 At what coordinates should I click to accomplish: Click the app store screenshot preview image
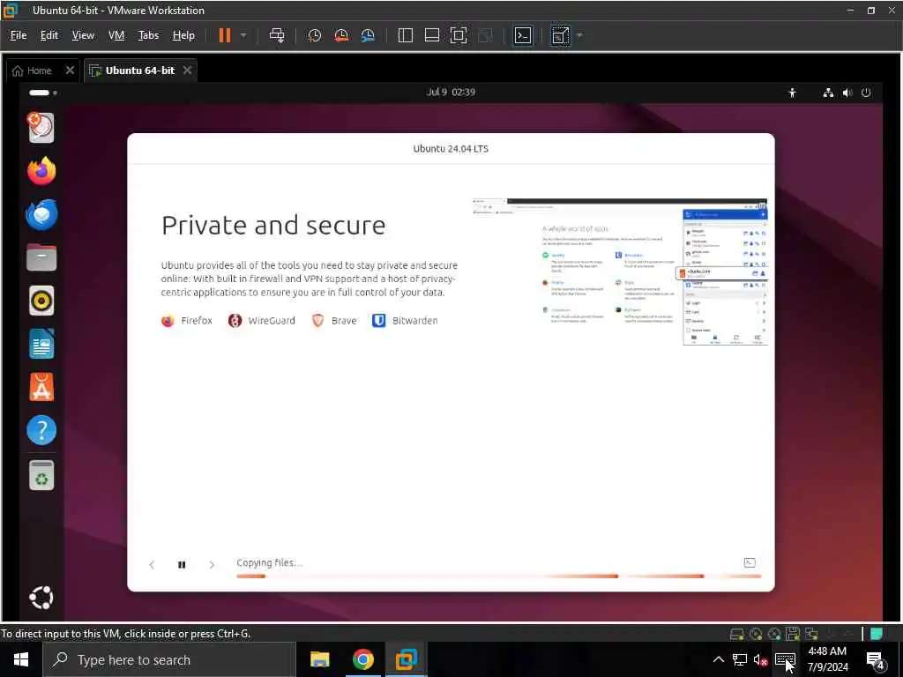[x=620, y=272]
